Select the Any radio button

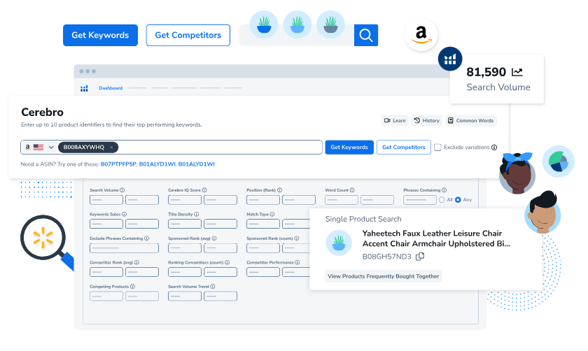[458, 200]
